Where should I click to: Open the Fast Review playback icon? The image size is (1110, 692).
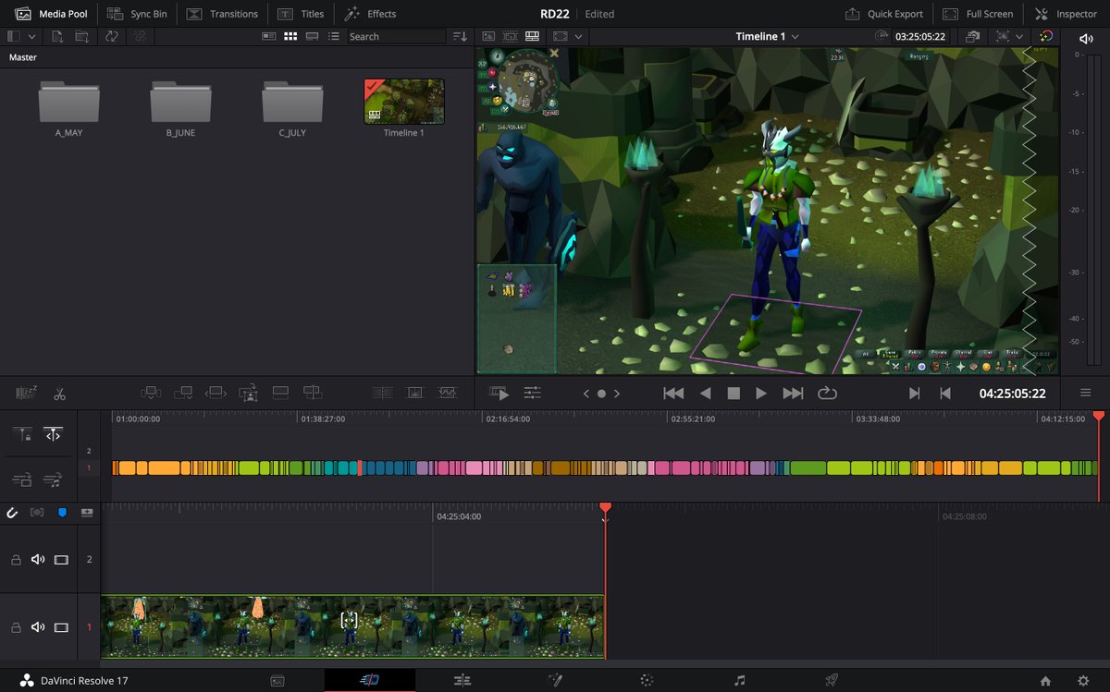[499, 393]
